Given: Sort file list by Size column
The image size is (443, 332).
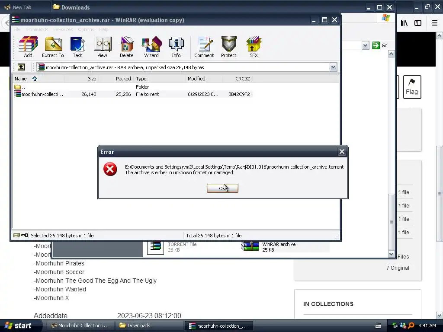Looking at the screenshot, I should (x=81, y=79).
